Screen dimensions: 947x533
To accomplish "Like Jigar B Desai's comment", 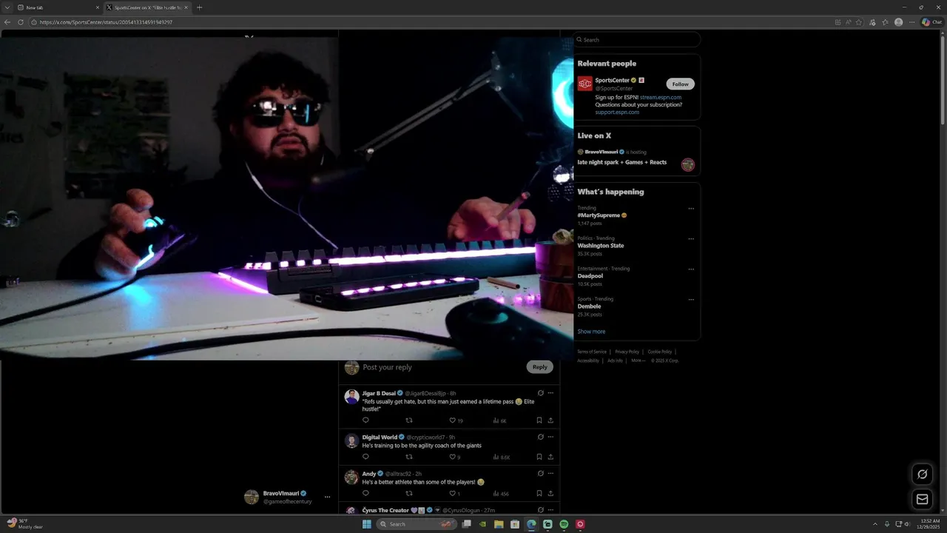I will [x=453, y=420].
